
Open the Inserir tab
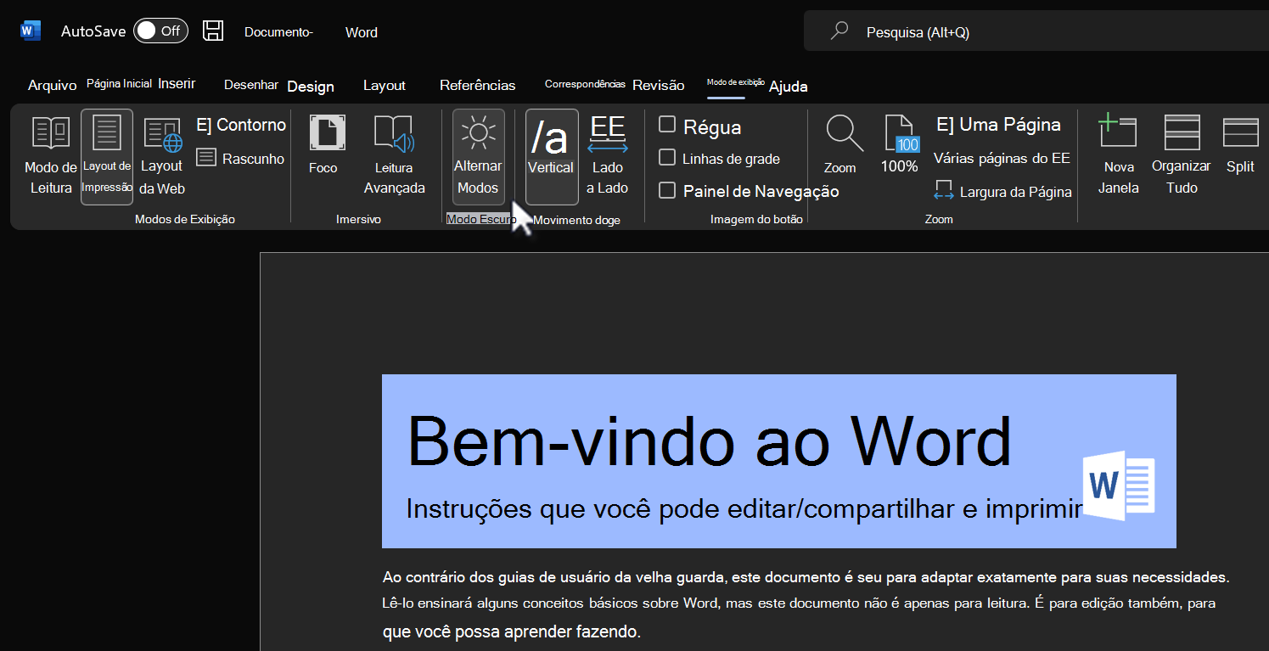point(177,83)
